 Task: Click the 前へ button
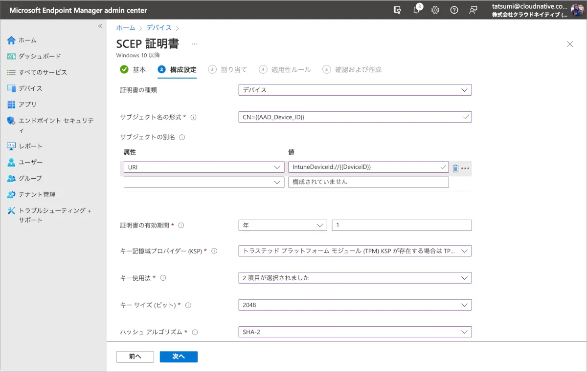[135, 357]
